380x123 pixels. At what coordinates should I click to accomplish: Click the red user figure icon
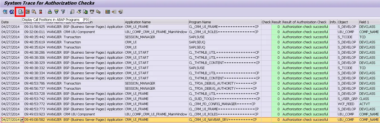40,12
